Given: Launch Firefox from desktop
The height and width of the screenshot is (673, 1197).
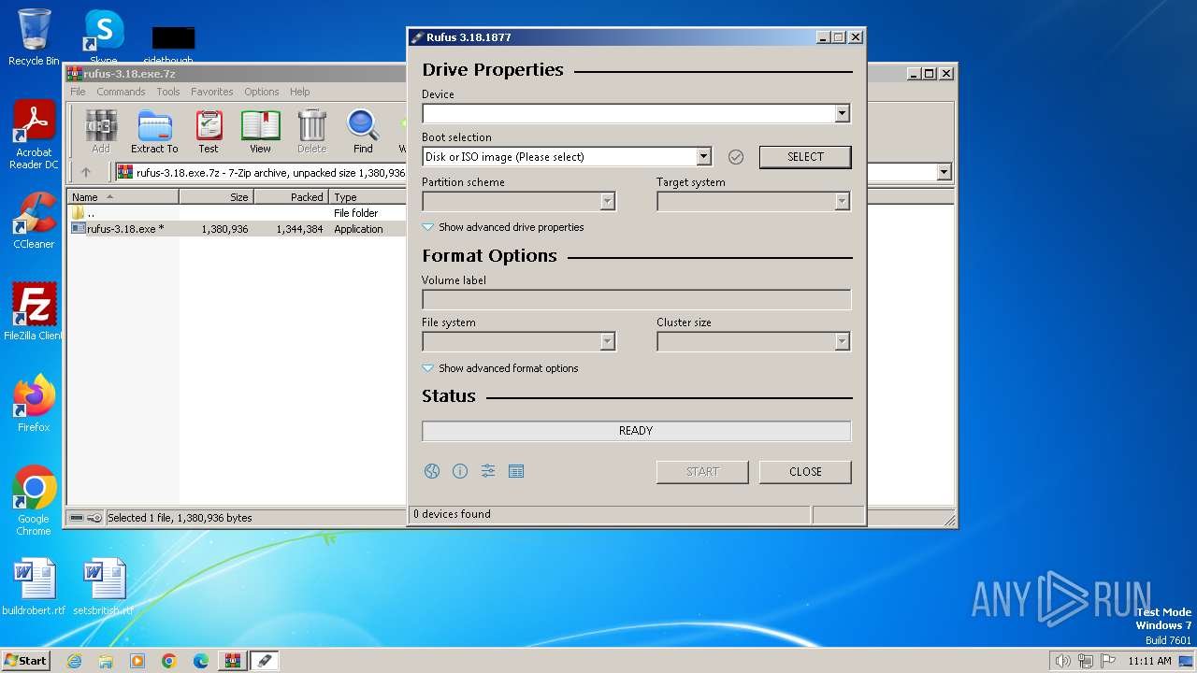Looking at the screenshot, I should (34, 403).
